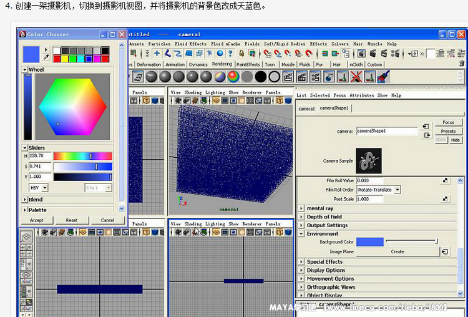Click Accept in the Color Chooser
This screenshot has width=468, height=317.
[36, 220]
